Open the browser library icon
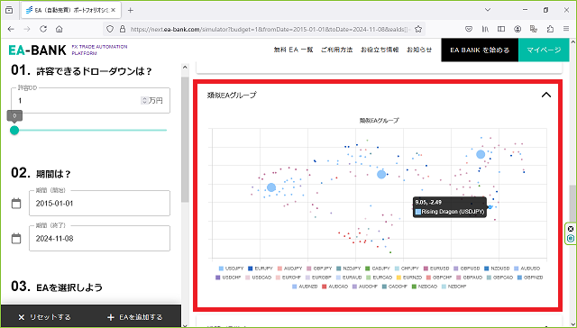The width and height of the screenshot is (577, 328). coord(485,29)
